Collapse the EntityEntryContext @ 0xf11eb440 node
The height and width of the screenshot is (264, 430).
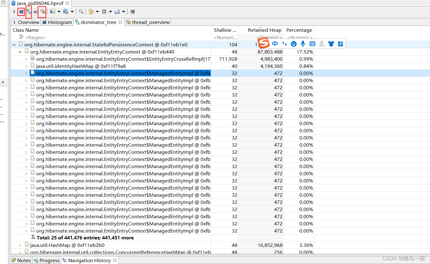(20, 52)
